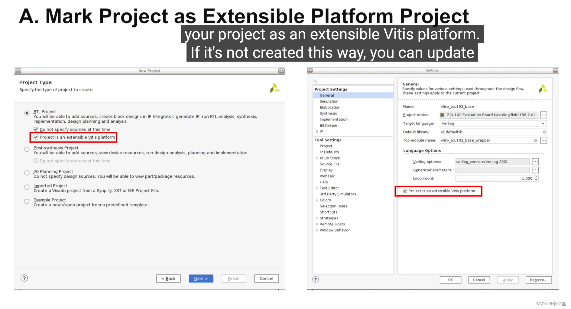Screen dimensions: 571x309
Task: Open Generics/Parameters ellipsis button
Action: pyautogui.click(x=535, y=170)
